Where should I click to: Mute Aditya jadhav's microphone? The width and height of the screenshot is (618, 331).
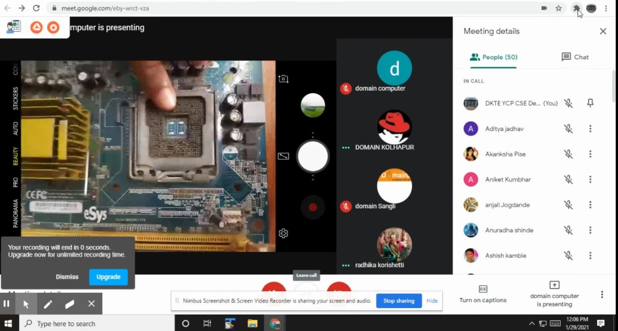568,129
